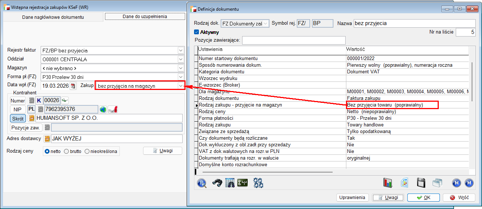The width and height of the screenshot is (482, 209).
Task: Click the sigma calculation icon
Action: (242, 182)
